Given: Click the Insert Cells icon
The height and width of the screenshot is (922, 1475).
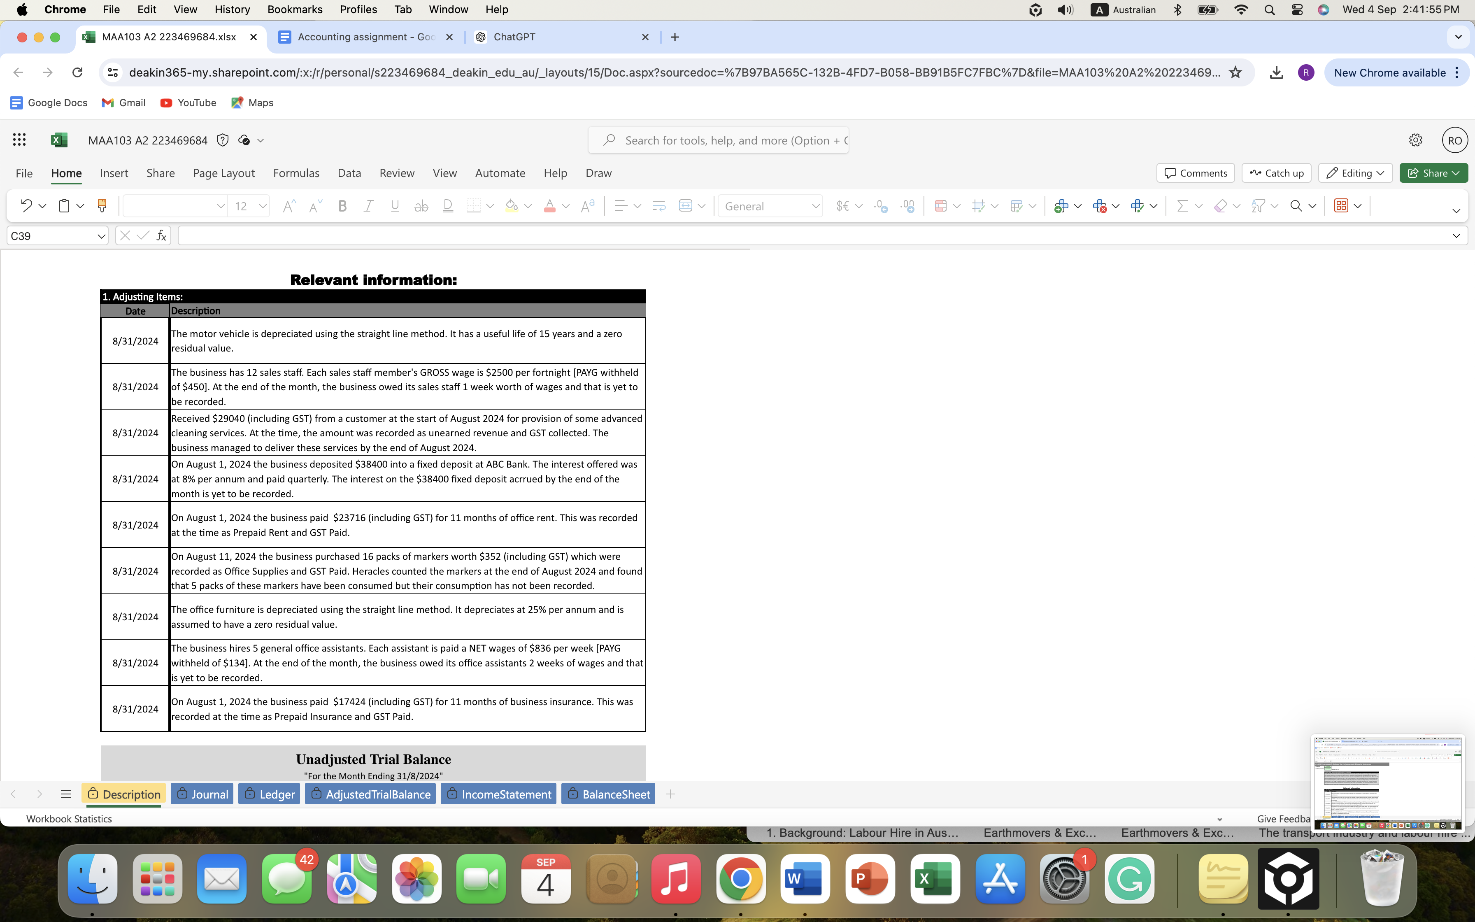Looking at the screenshot, I should click(x=1061, y=206).
